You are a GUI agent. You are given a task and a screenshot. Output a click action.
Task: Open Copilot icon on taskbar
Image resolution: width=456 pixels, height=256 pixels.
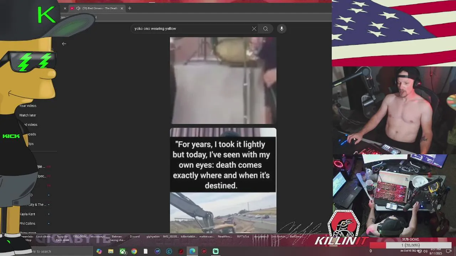click(99, 251)
